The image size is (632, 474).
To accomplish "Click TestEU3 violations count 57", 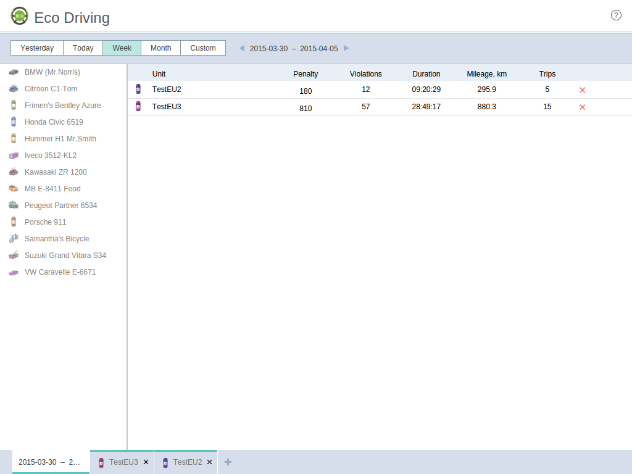I will [365, 106].
